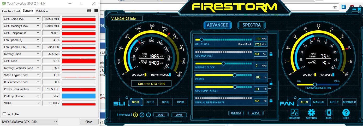Open the Help question mark icon
363x126 pixels.
(346, 113)
